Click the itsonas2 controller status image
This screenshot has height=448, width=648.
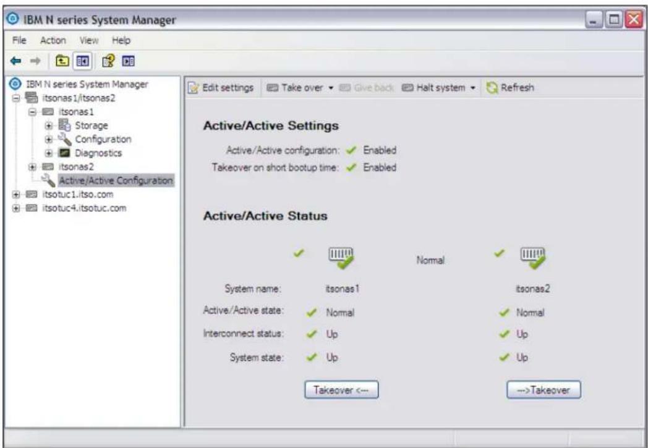point(533,258)
